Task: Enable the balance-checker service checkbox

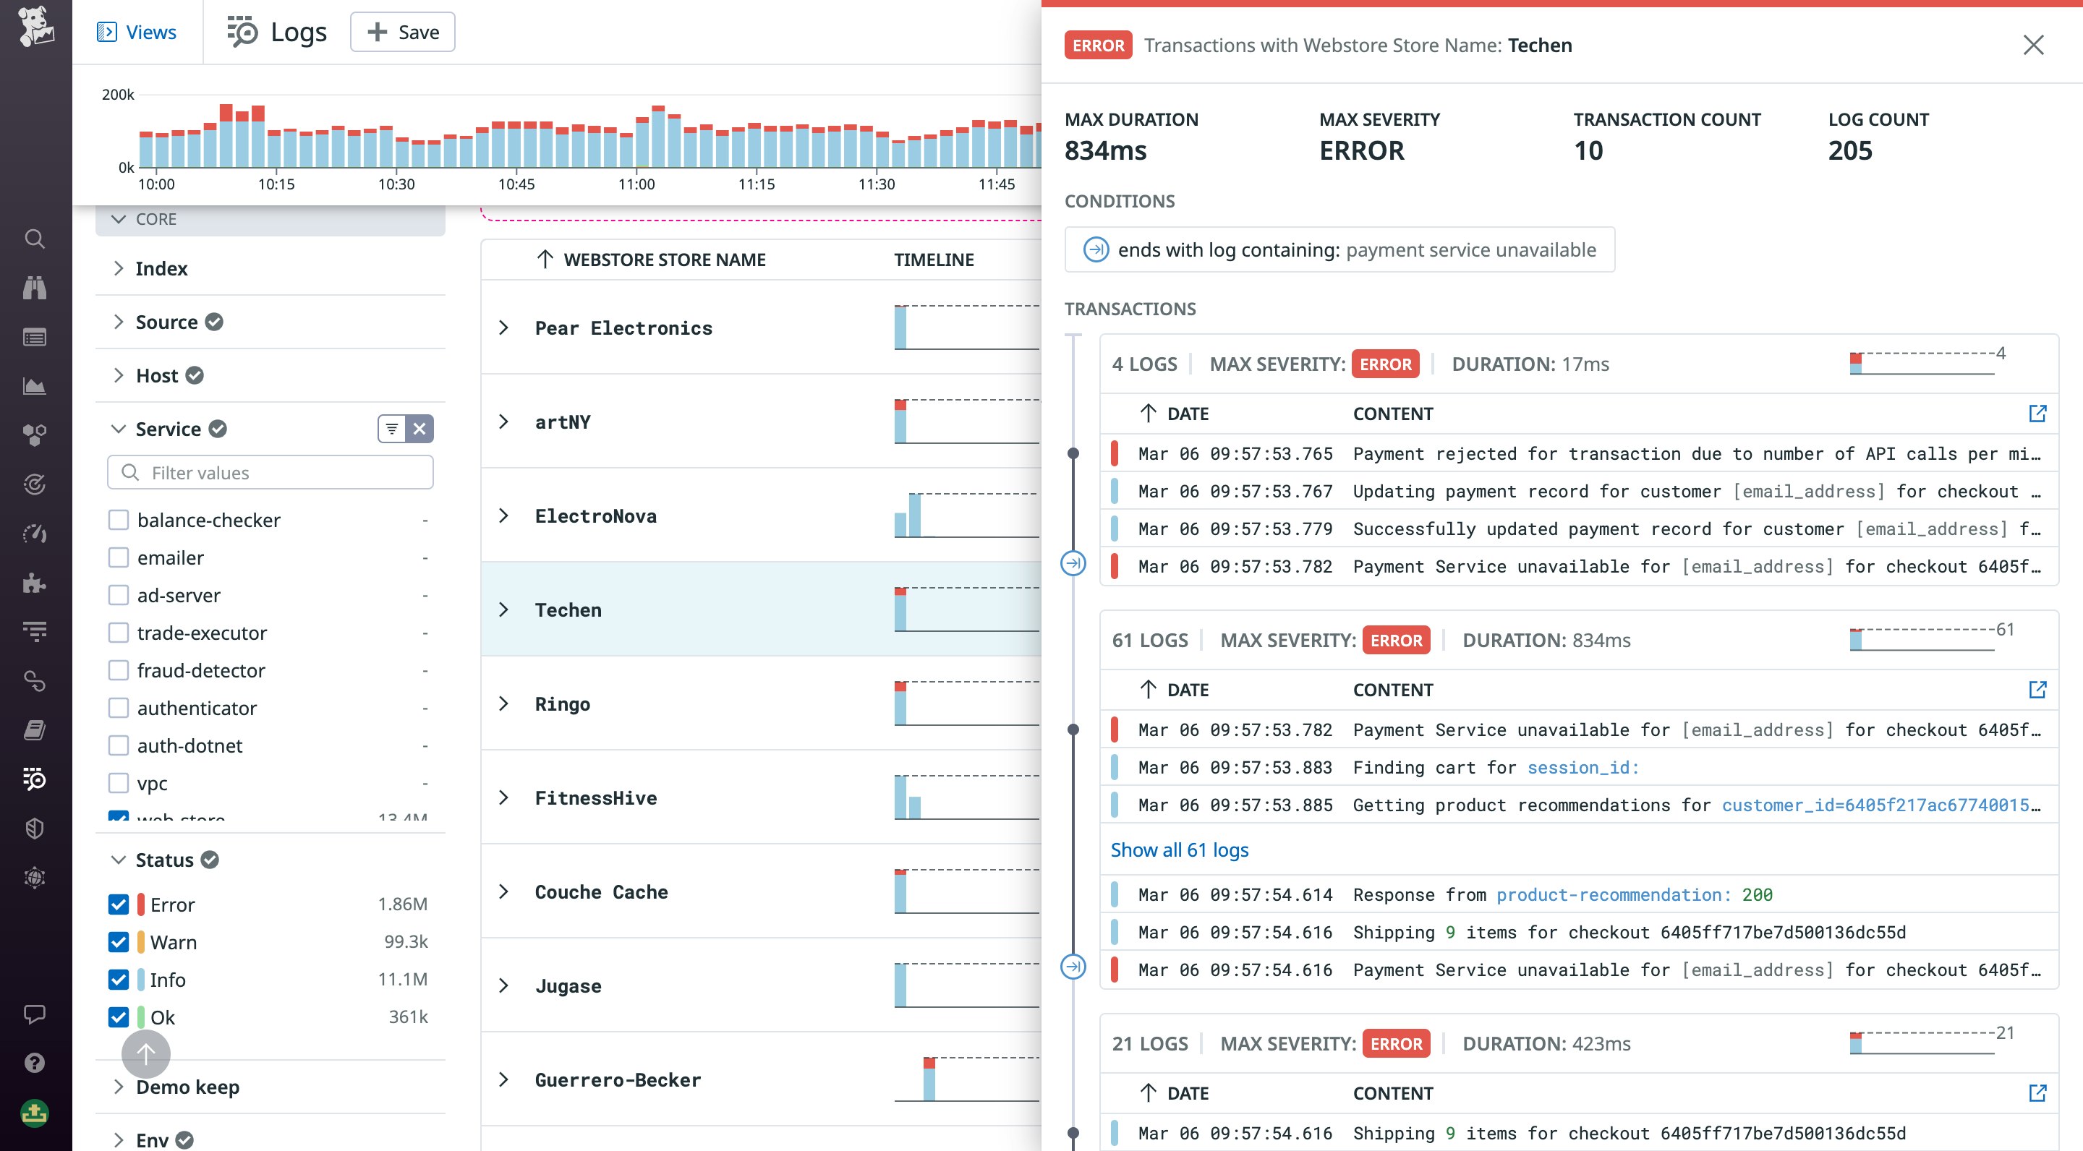Action: pos(119,520)
